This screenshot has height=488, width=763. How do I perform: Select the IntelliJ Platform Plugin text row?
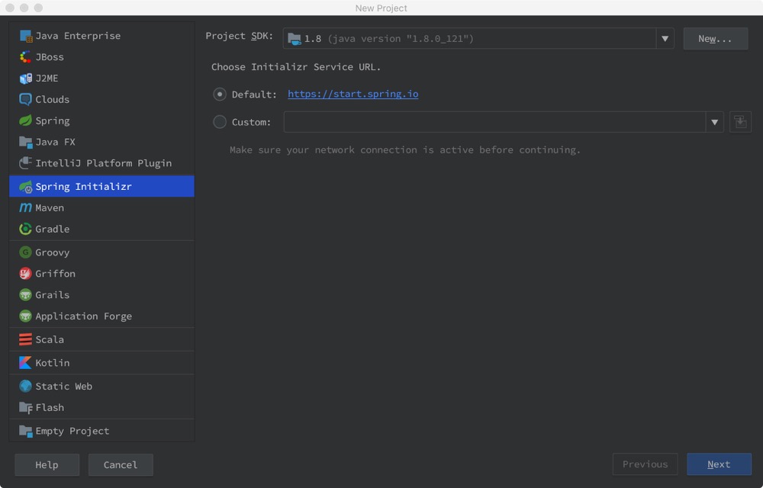[x=101, y=163]
